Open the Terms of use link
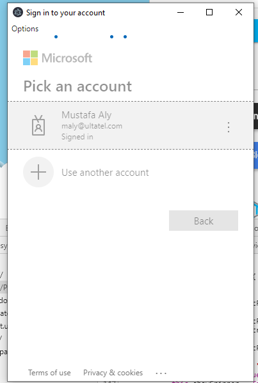Screen dimensions: 258x383 [49, 373]
